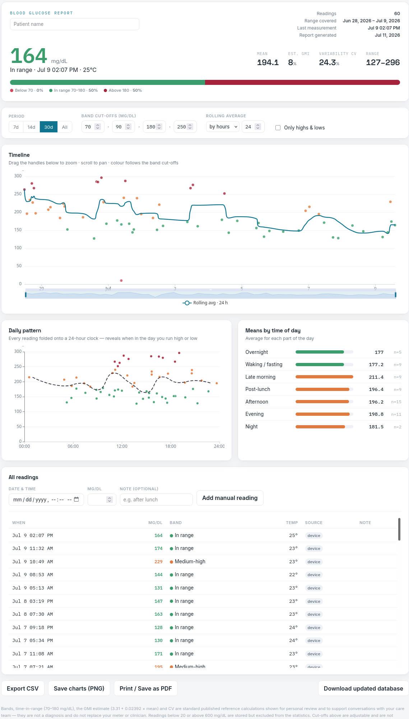Viewport: 409px width, 719px height.
Task: Click the Add manual reading button
Action: point(230,498)
